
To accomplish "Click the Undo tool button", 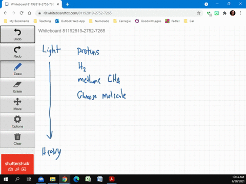I will pos(17,34).
